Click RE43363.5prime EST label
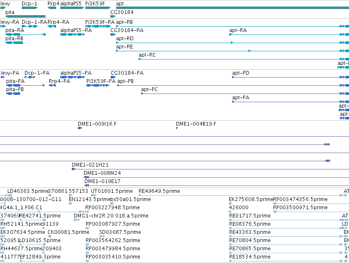The width and height of the screenshot is (349, 263). click(x=250, y=233)
